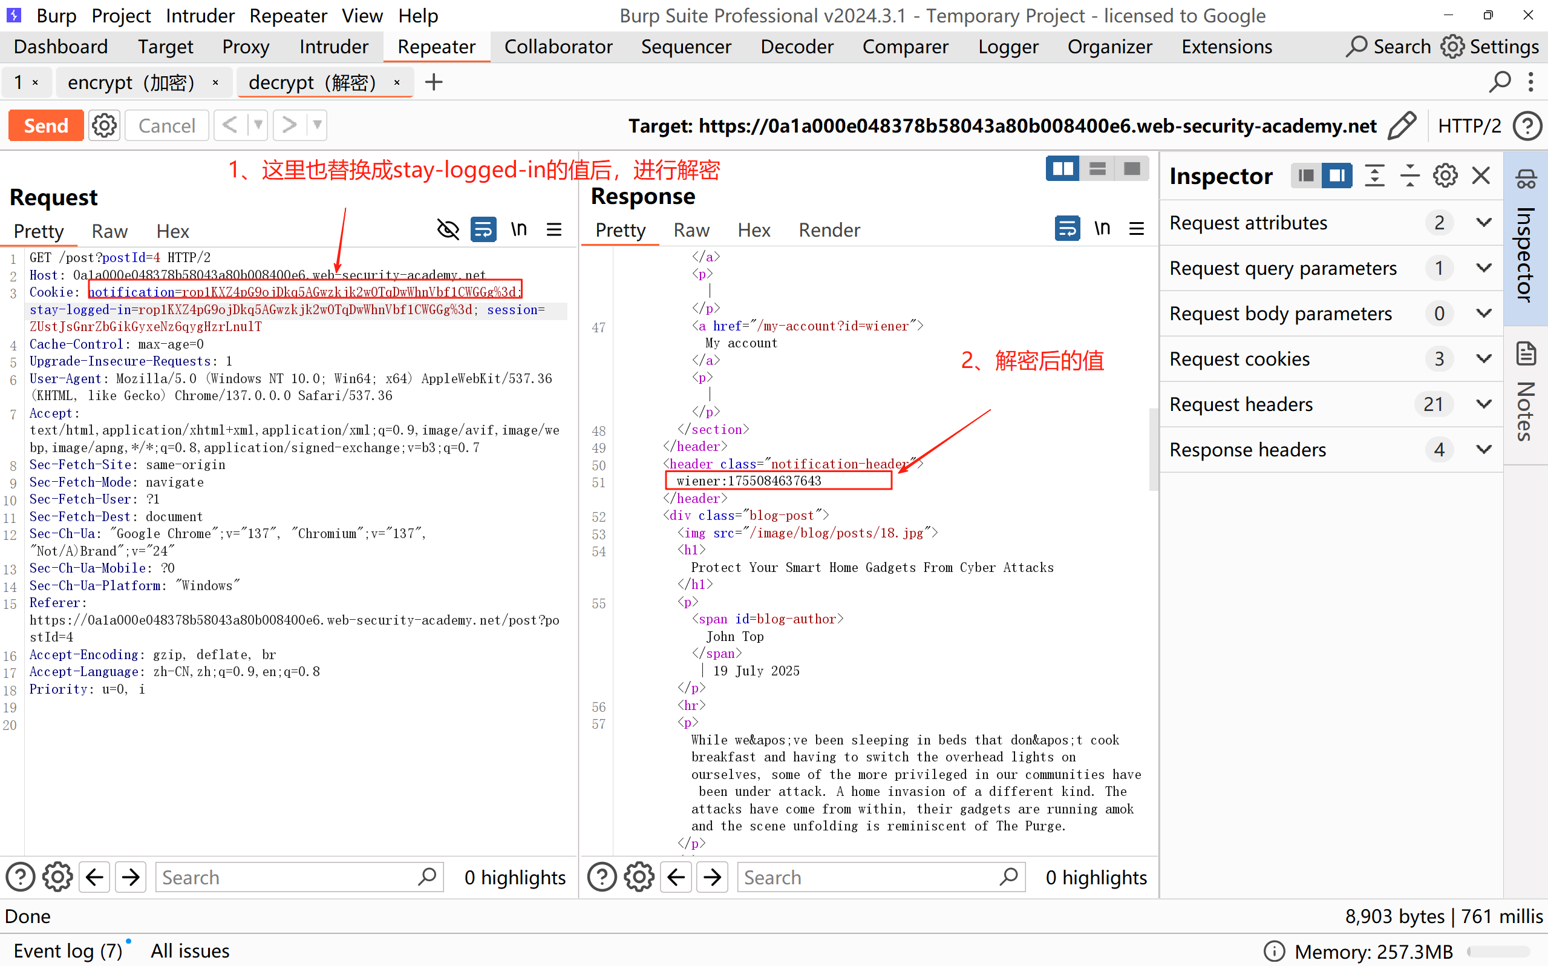Screen dimensions: 1548x966
Task: Click Inspector expand all sections icon
Action: pyautogui.click(x=1374, y=176)
